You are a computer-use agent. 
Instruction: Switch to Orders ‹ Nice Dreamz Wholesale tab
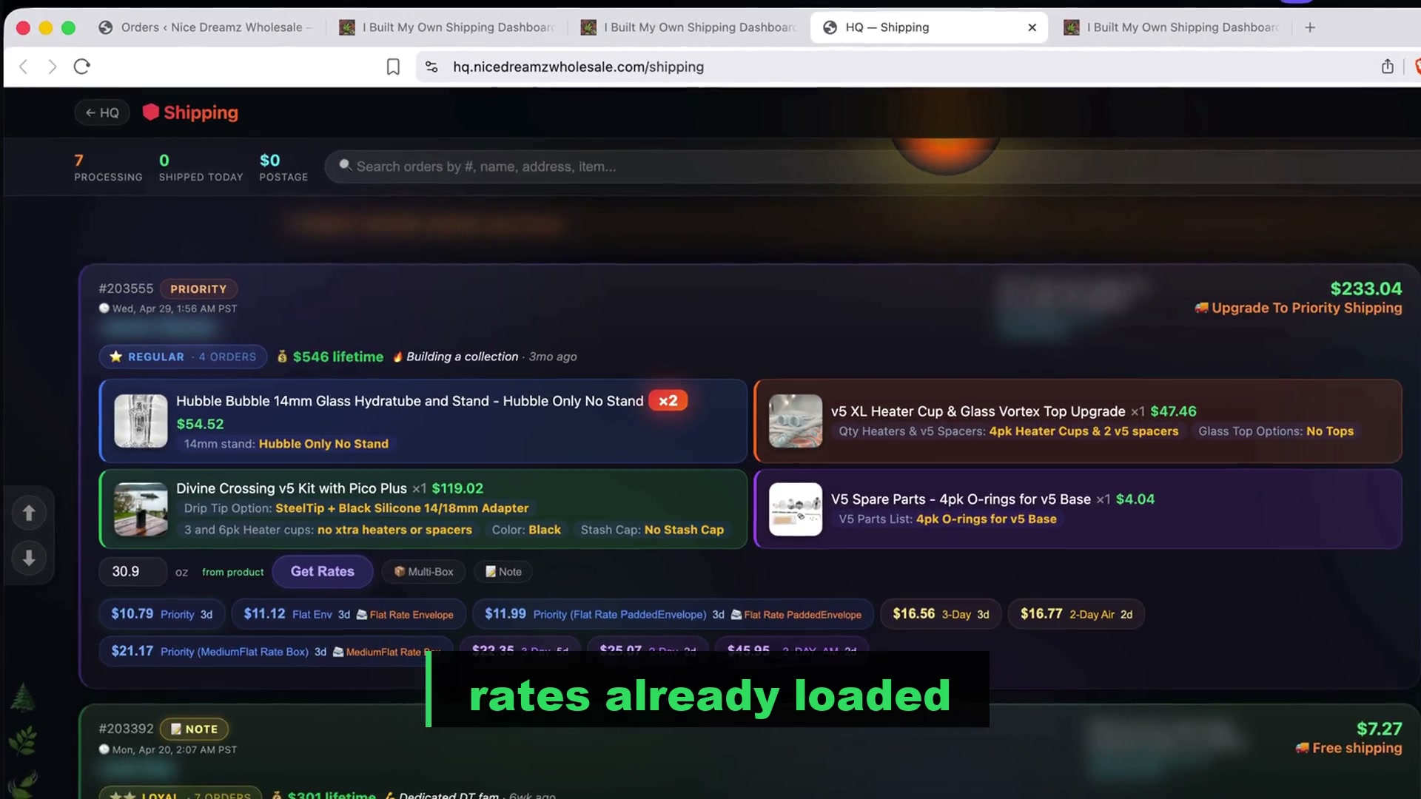click(206, 27)
